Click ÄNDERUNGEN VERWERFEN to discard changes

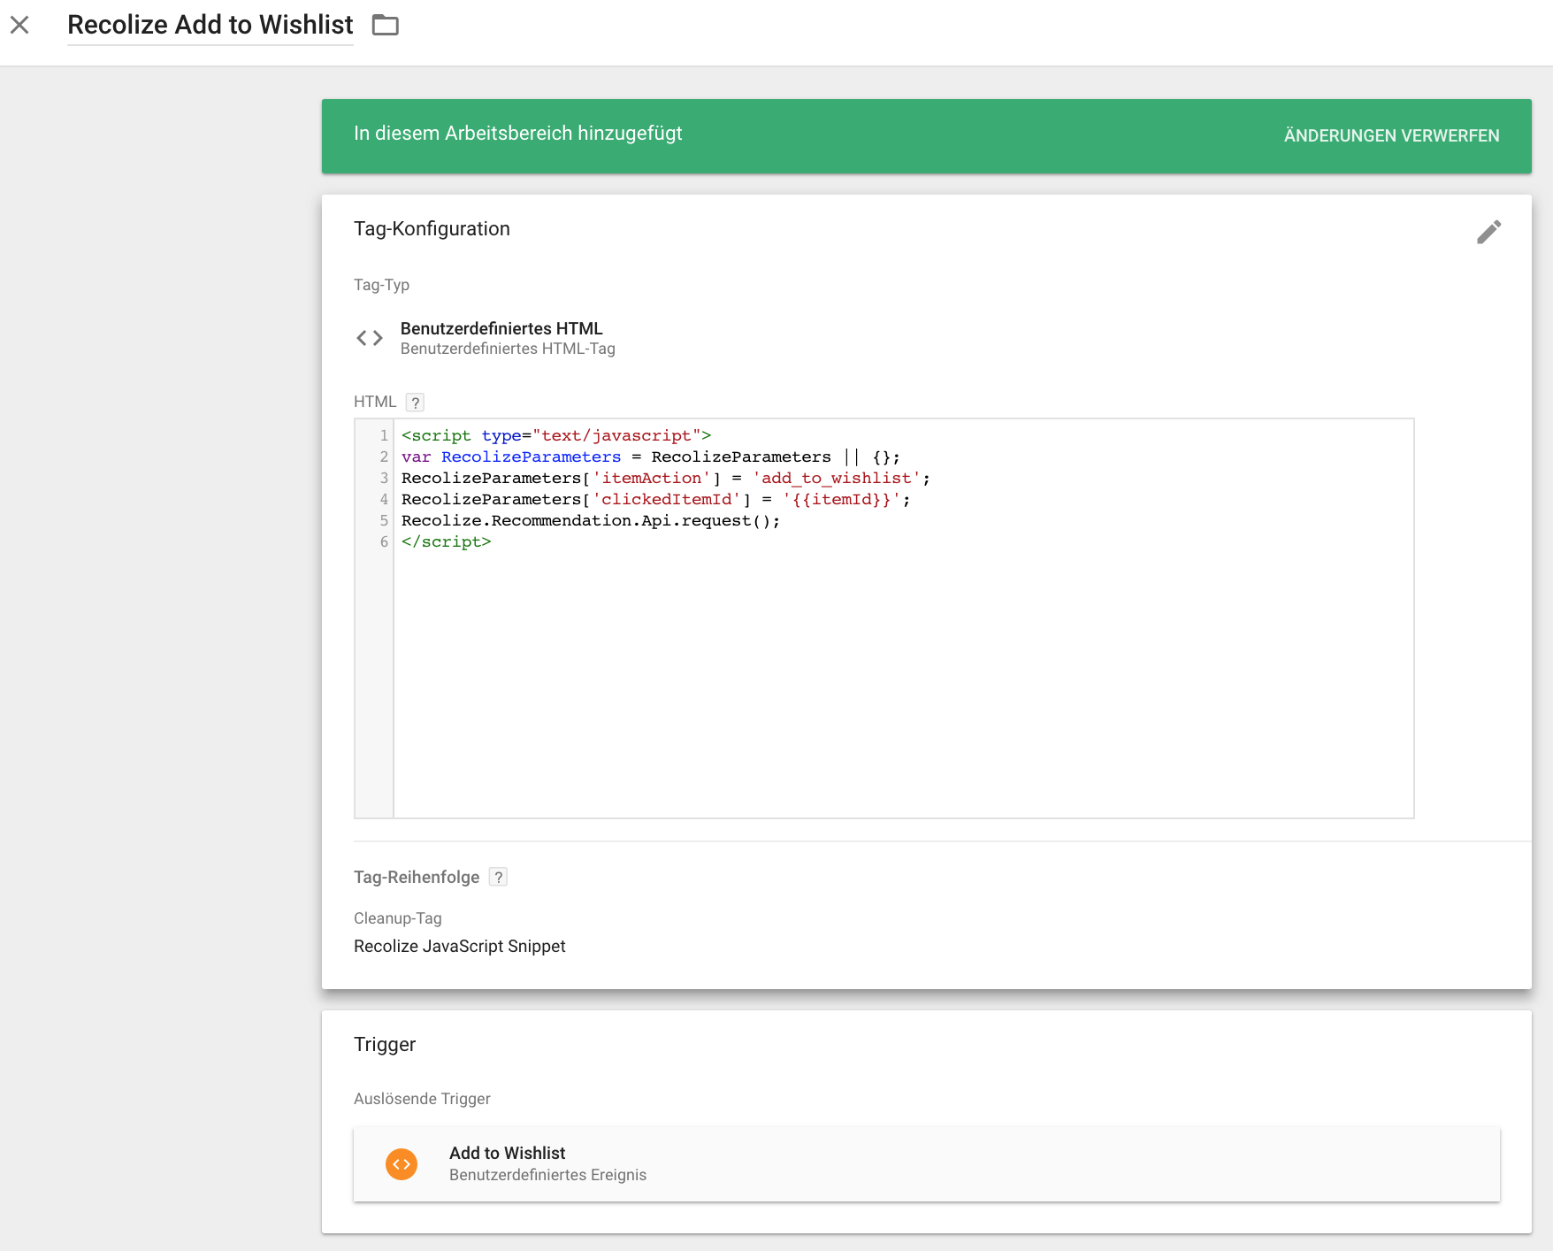point(1391,135)
